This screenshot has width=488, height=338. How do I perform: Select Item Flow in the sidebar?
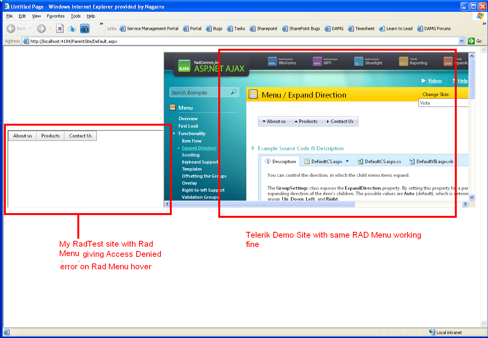point(192,141)
